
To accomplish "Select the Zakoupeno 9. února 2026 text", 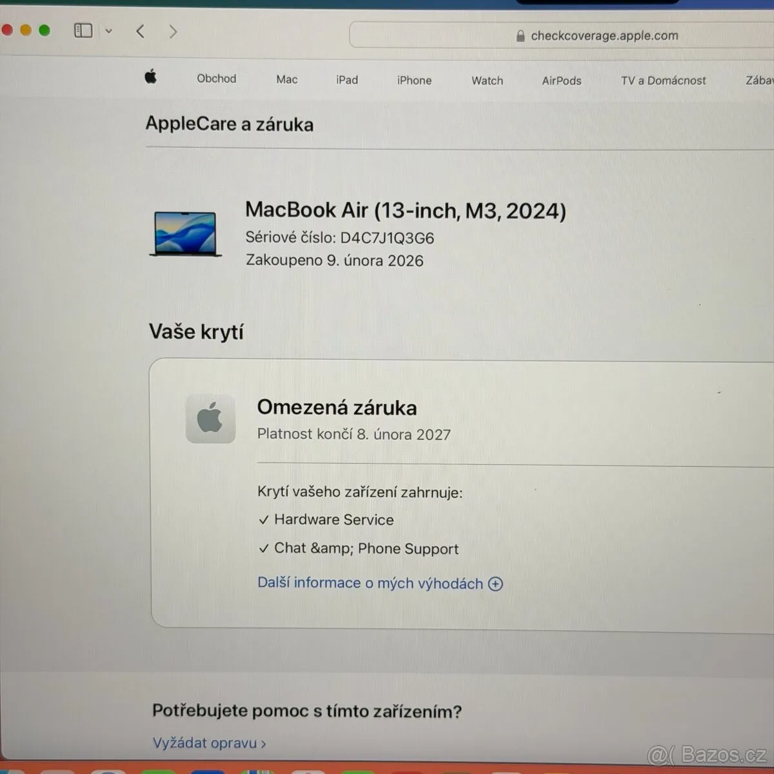I will pos(335,261).
